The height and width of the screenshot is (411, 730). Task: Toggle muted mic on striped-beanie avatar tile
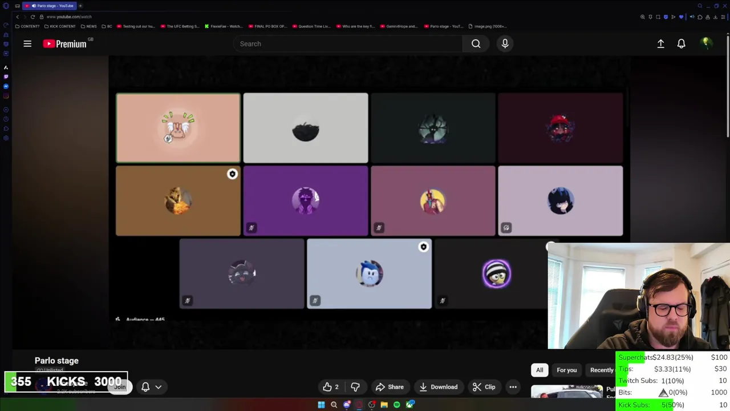click(x=442, y=300)
